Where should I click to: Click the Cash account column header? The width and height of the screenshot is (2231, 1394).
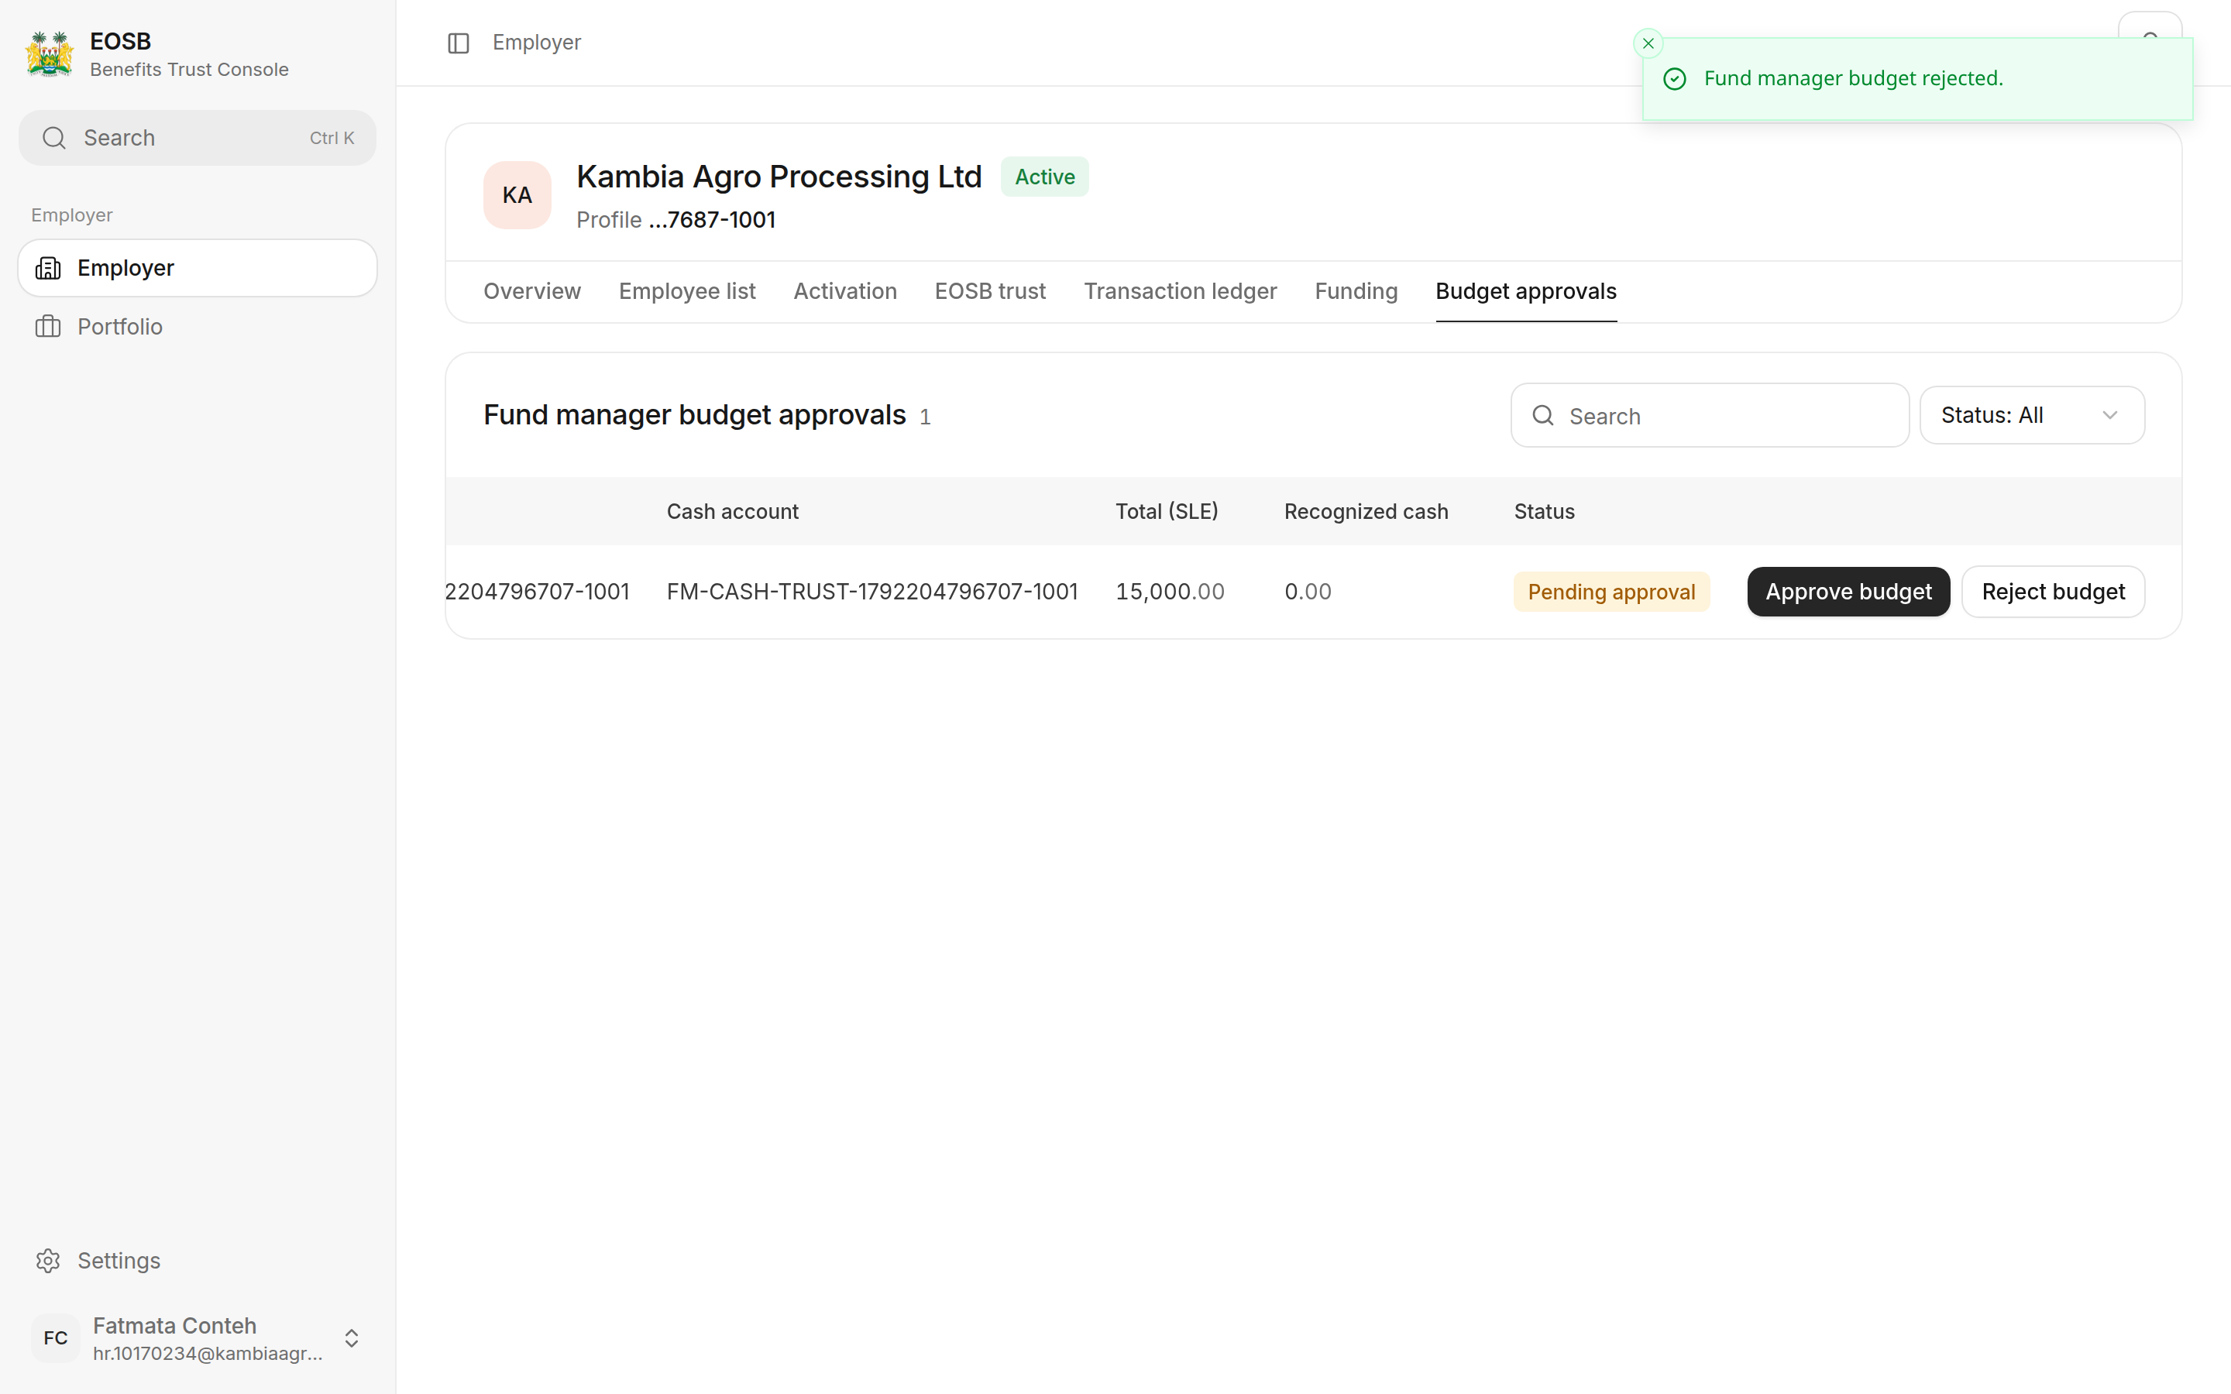point(732,512)
